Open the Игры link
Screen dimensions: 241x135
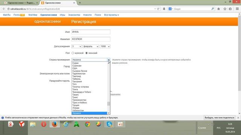(63, 15)
